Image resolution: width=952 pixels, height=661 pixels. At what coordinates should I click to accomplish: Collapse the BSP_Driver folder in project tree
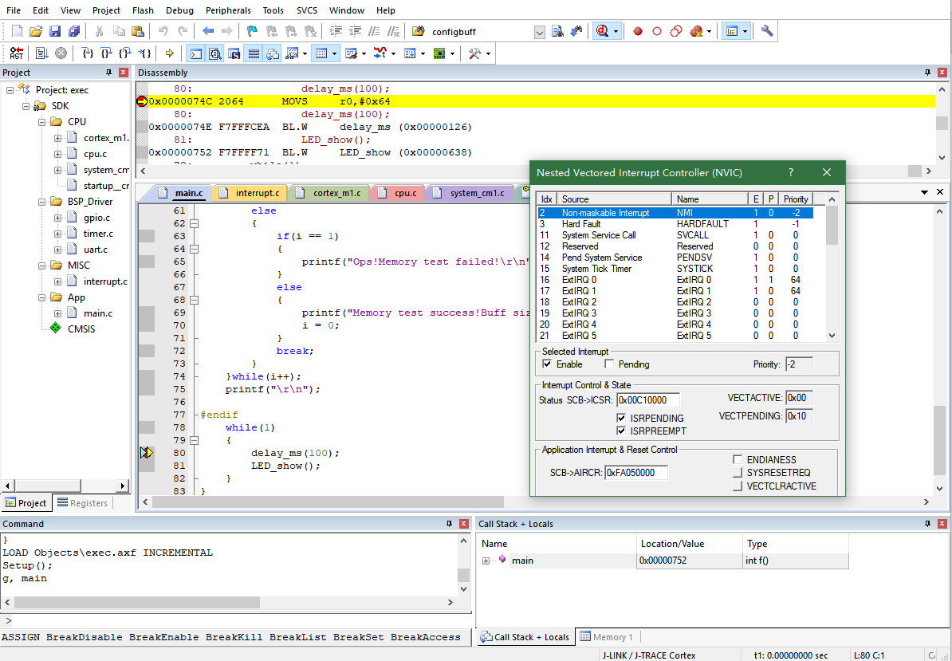coord(42,202)
